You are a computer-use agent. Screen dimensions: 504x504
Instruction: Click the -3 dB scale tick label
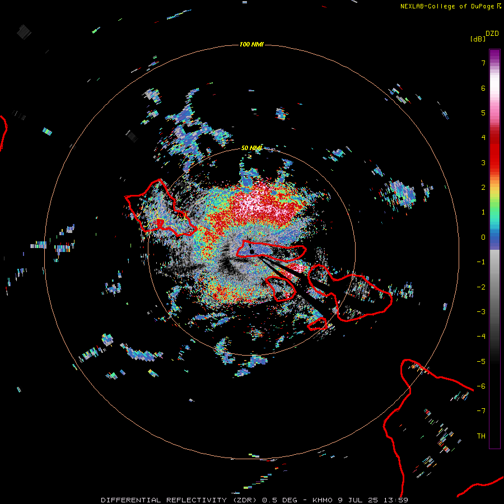(x=481, y=312)
